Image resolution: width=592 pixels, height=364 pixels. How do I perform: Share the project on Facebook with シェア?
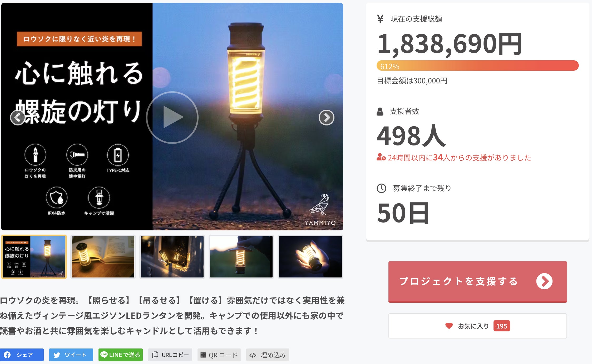pos(22,355)
